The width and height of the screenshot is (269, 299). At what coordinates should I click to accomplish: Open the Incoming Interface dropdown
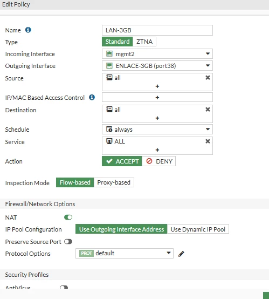[157, 54]
